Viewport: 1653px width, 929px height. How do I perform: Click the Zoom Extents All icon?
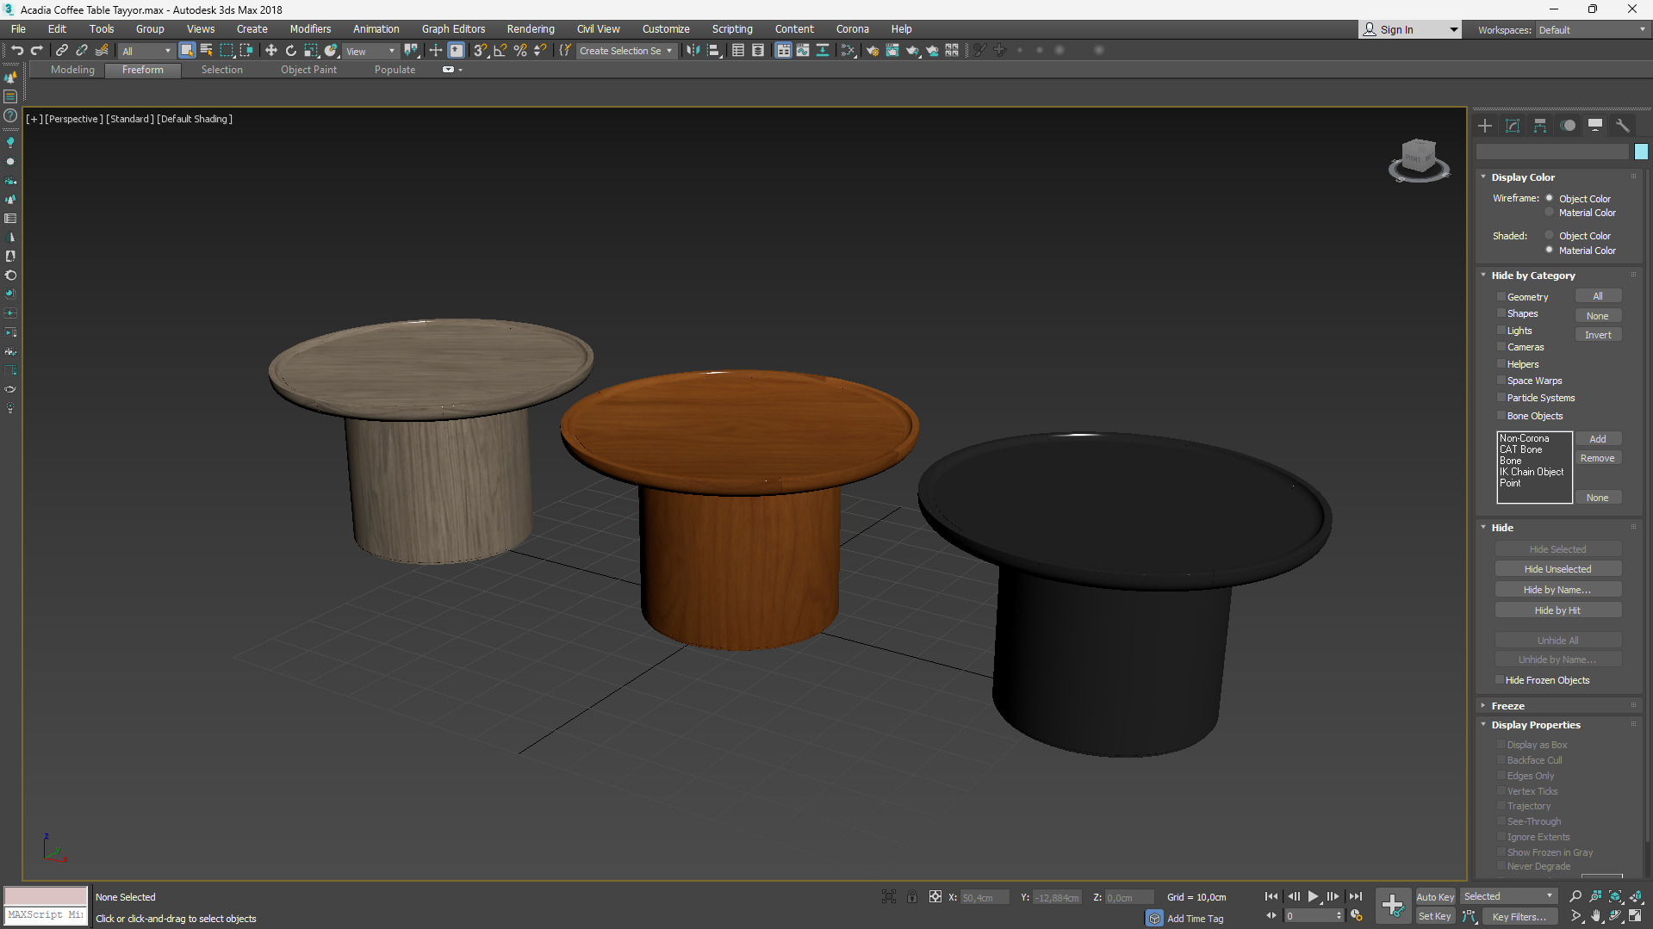[1636, 897]
